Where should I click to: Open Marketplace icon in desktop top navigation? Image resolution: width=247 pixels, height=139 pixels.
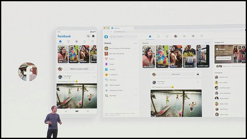pos(184,36)
